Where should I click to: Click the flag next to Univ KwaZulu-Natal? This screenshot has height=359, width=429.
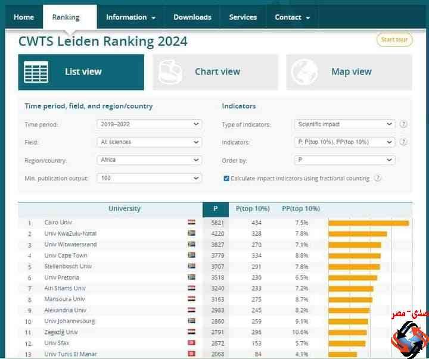[x=191, y=233]
